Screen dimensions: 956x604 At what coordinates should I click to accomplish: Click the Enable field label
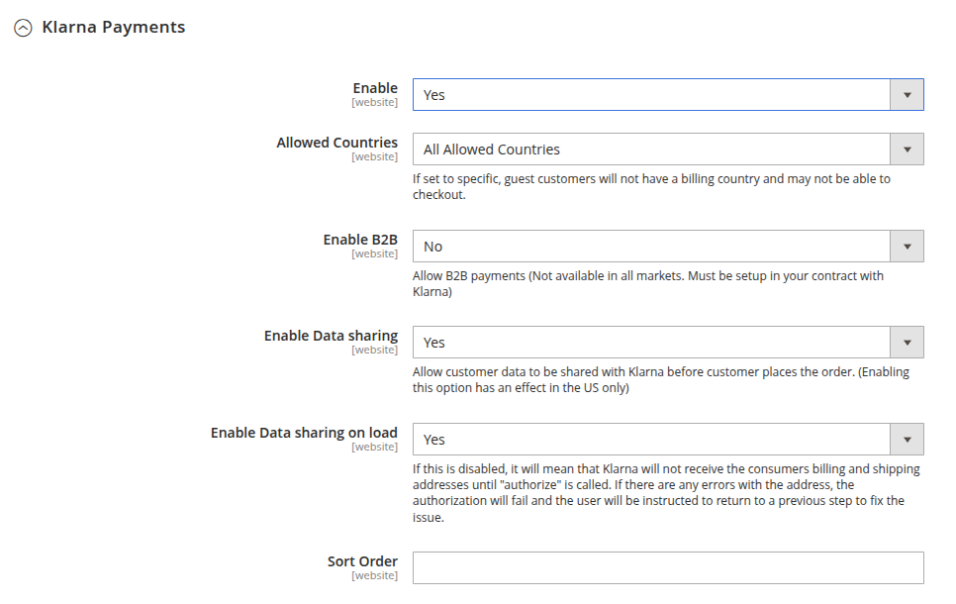pyautogui.click(x=375, y=88)
